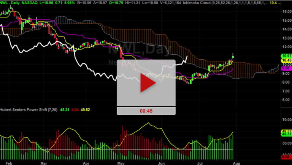Click the green 45.31 indicator axis tag
This screenshot has height=165, width=292.
(286, 135)
